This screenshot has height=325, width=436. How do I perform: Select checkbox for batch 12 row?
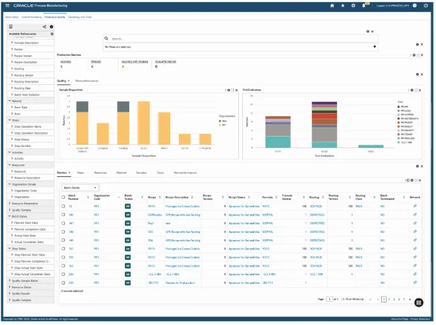tap(63, 206)
